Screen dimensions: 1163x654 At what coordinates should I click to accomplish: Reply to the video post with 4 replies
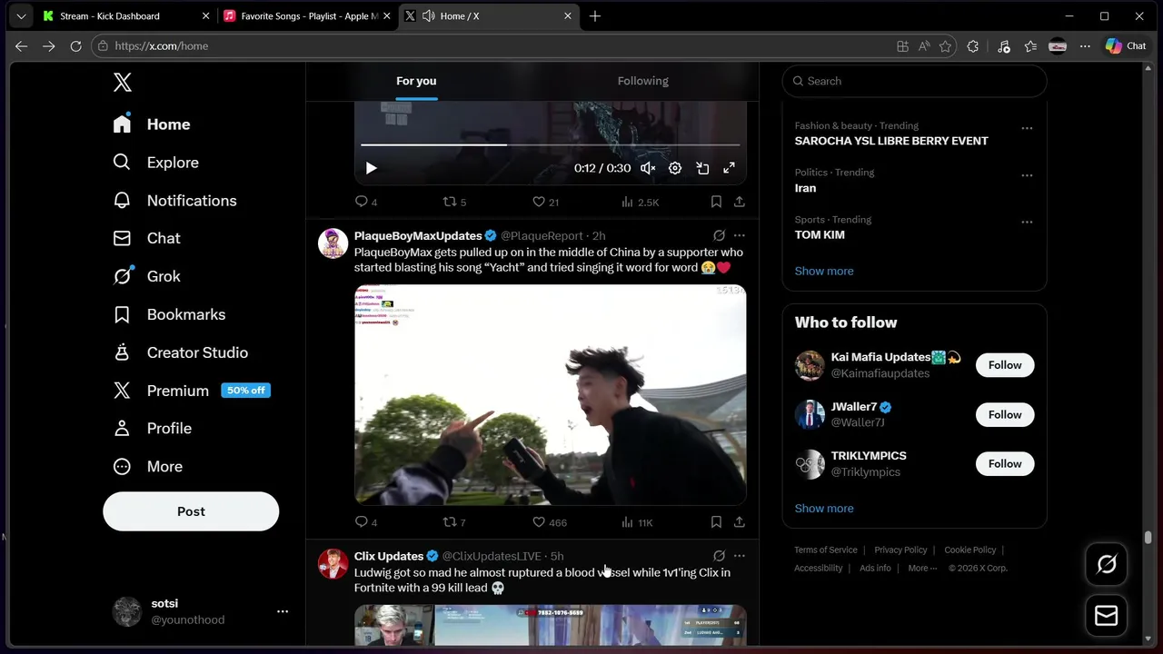click(366, 202)
